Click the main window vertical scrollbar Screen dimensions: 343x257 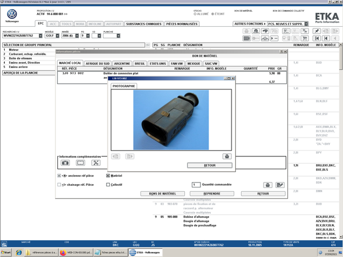coord(341,140)
